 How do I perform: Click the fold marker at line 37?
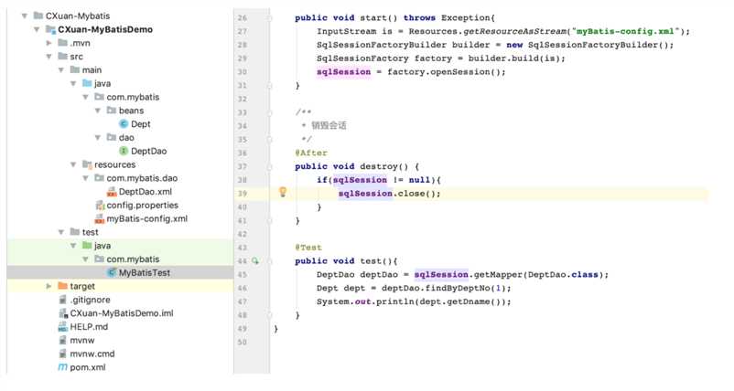point(270,167)
